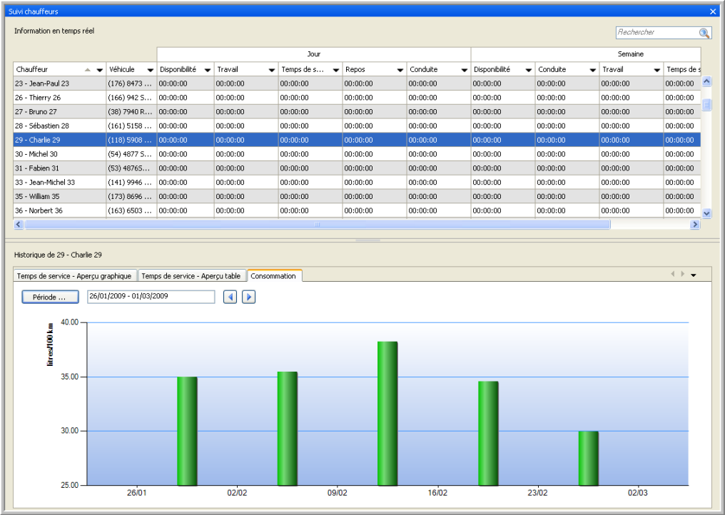Click the search magnifier icon
The width and height of the screenshot is (725, 515).
click(704, 33)
